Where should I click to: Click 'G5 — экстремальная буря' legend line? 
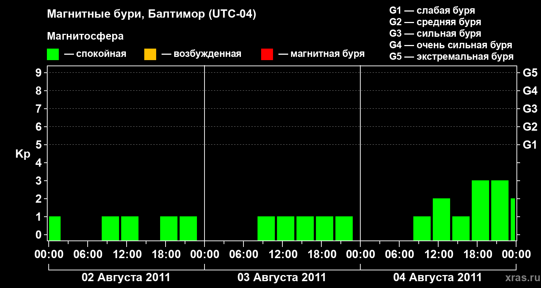(x=452, y=57)
